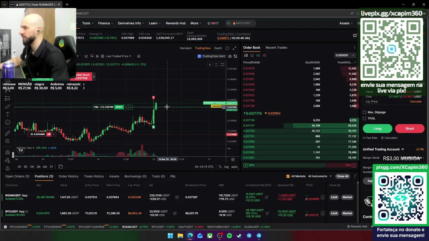429x241 pixels.
Task: Open the Order History tab
Action: (68, 176)
